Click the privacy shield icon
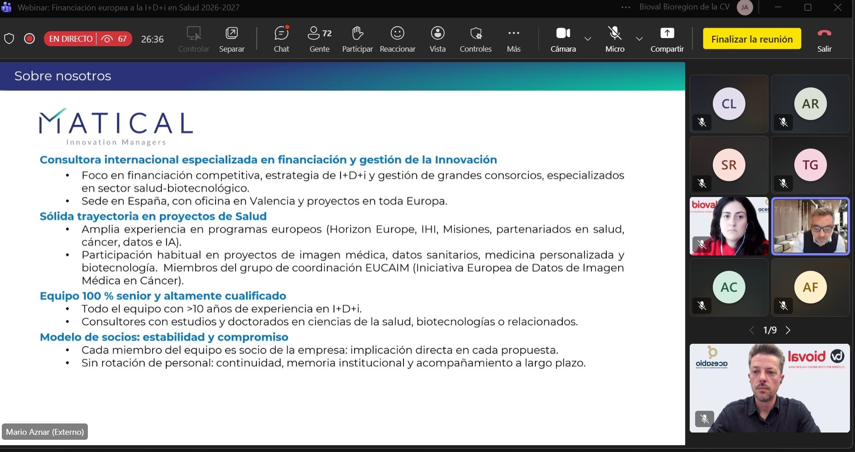Image resolution: width=855 pixels, height=452 pixels. (9, 39)
